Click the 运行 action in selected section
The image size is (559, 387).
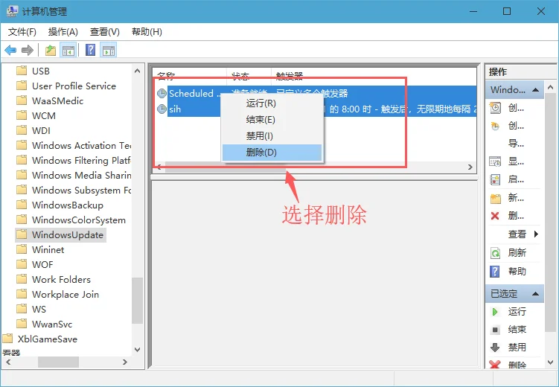pyautogui.click(x=517, y=311)
